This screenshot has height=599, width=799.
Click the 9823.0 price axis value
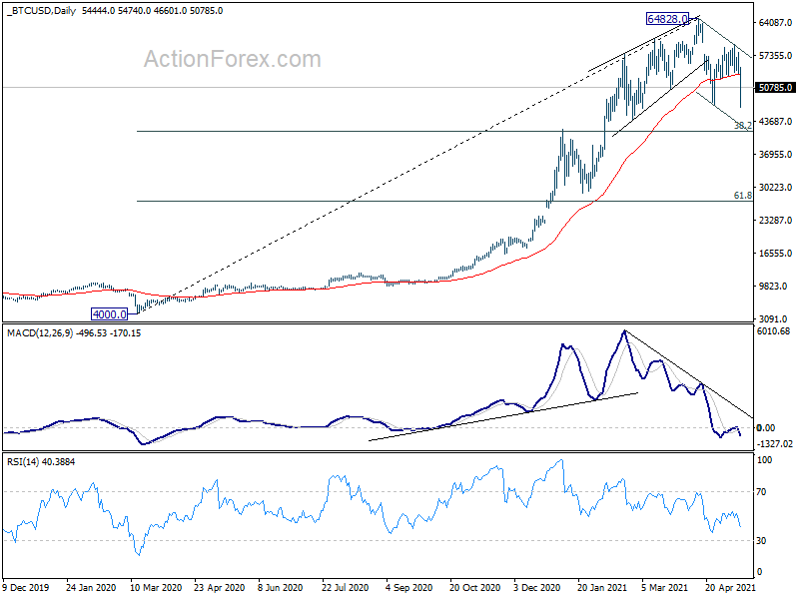773,287
